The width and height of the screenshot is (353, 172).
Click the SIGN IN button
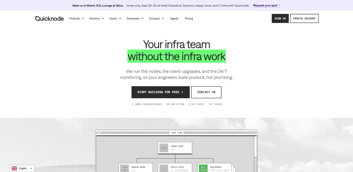click(x=280, y=19)
